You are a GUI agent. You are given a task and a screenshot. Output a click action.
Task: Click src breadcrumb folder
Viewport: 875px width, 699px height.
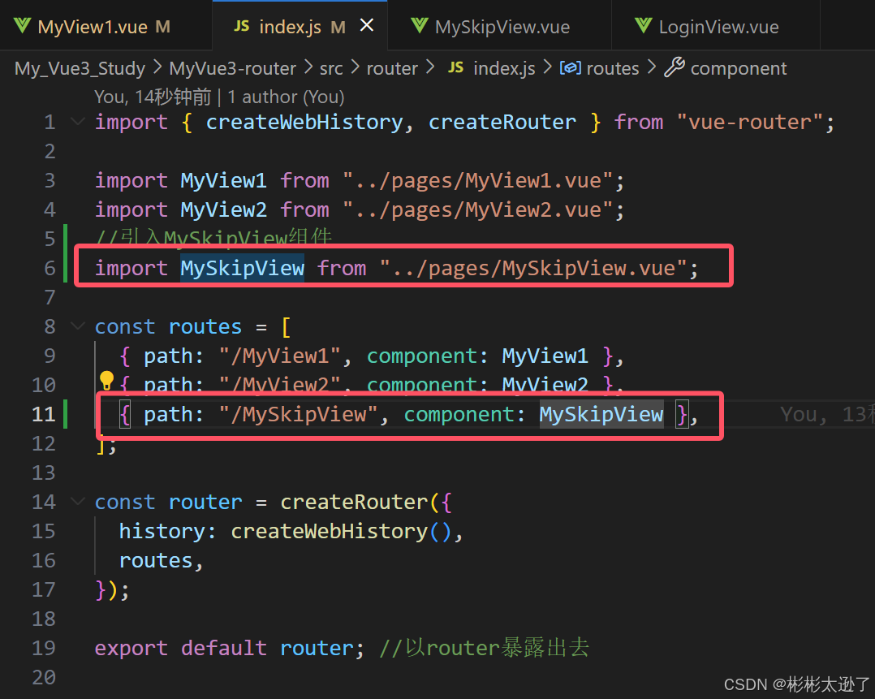point(331,68)
